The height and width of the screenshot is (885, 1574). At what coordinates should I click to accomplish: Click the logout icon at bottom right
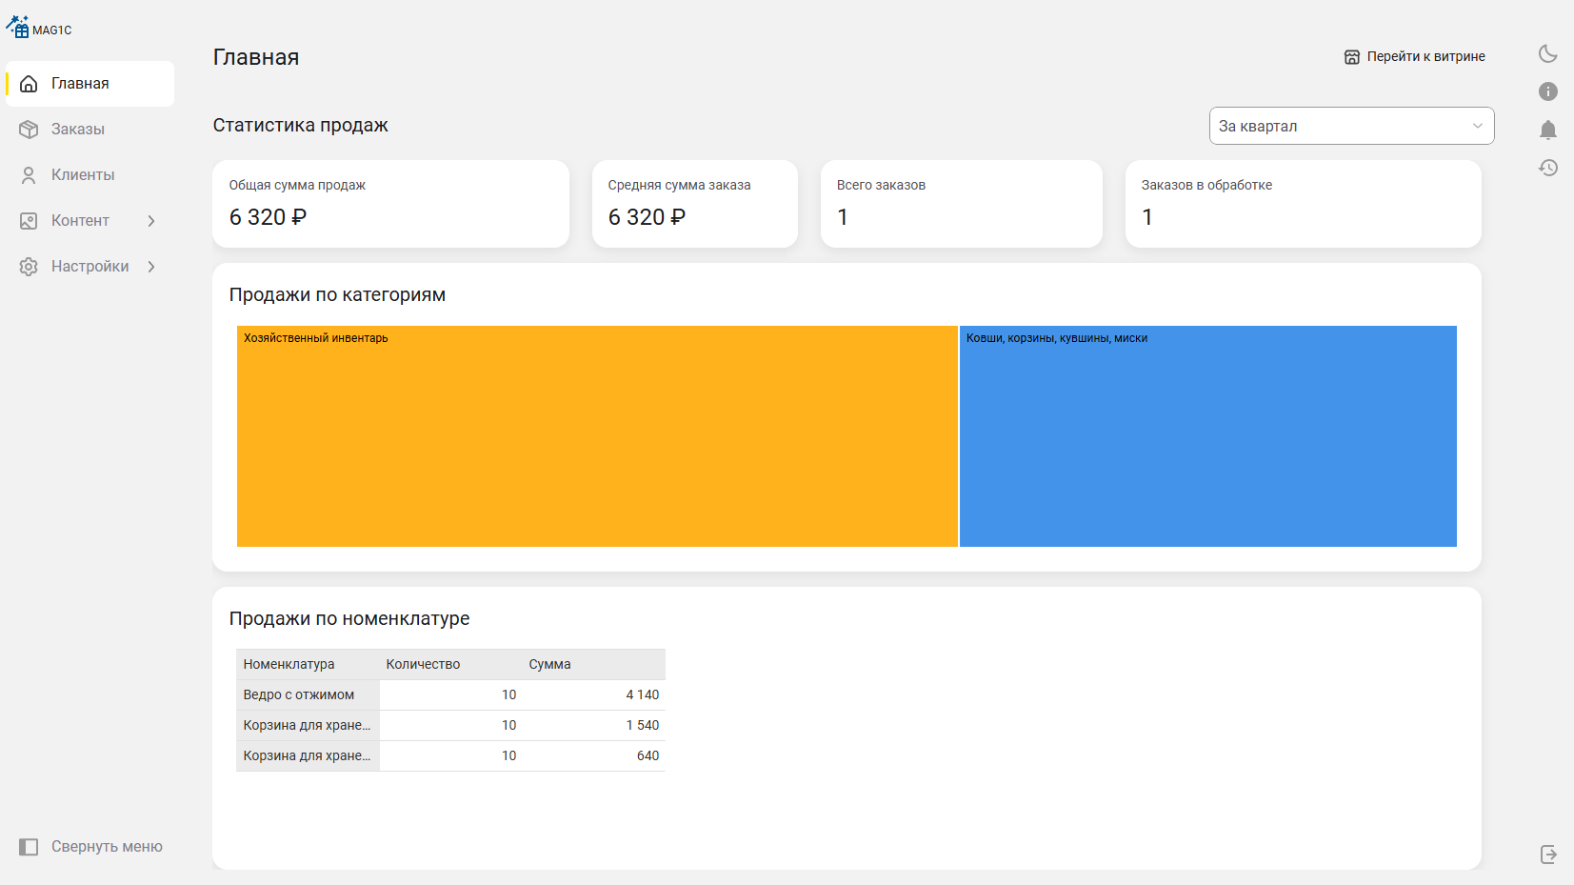pos(1548,855)
